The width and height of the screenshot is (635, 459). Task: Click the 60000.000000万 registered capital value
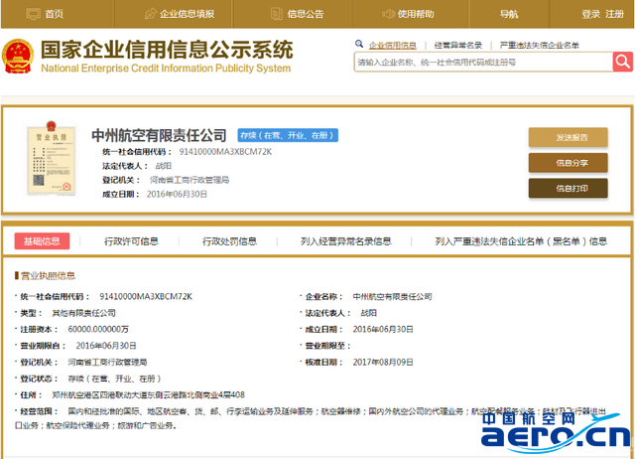tap(98, 329)
